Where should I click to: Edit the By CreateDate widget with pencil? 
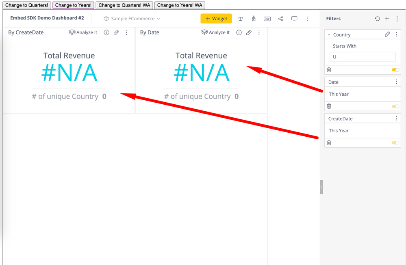point(116,32)
